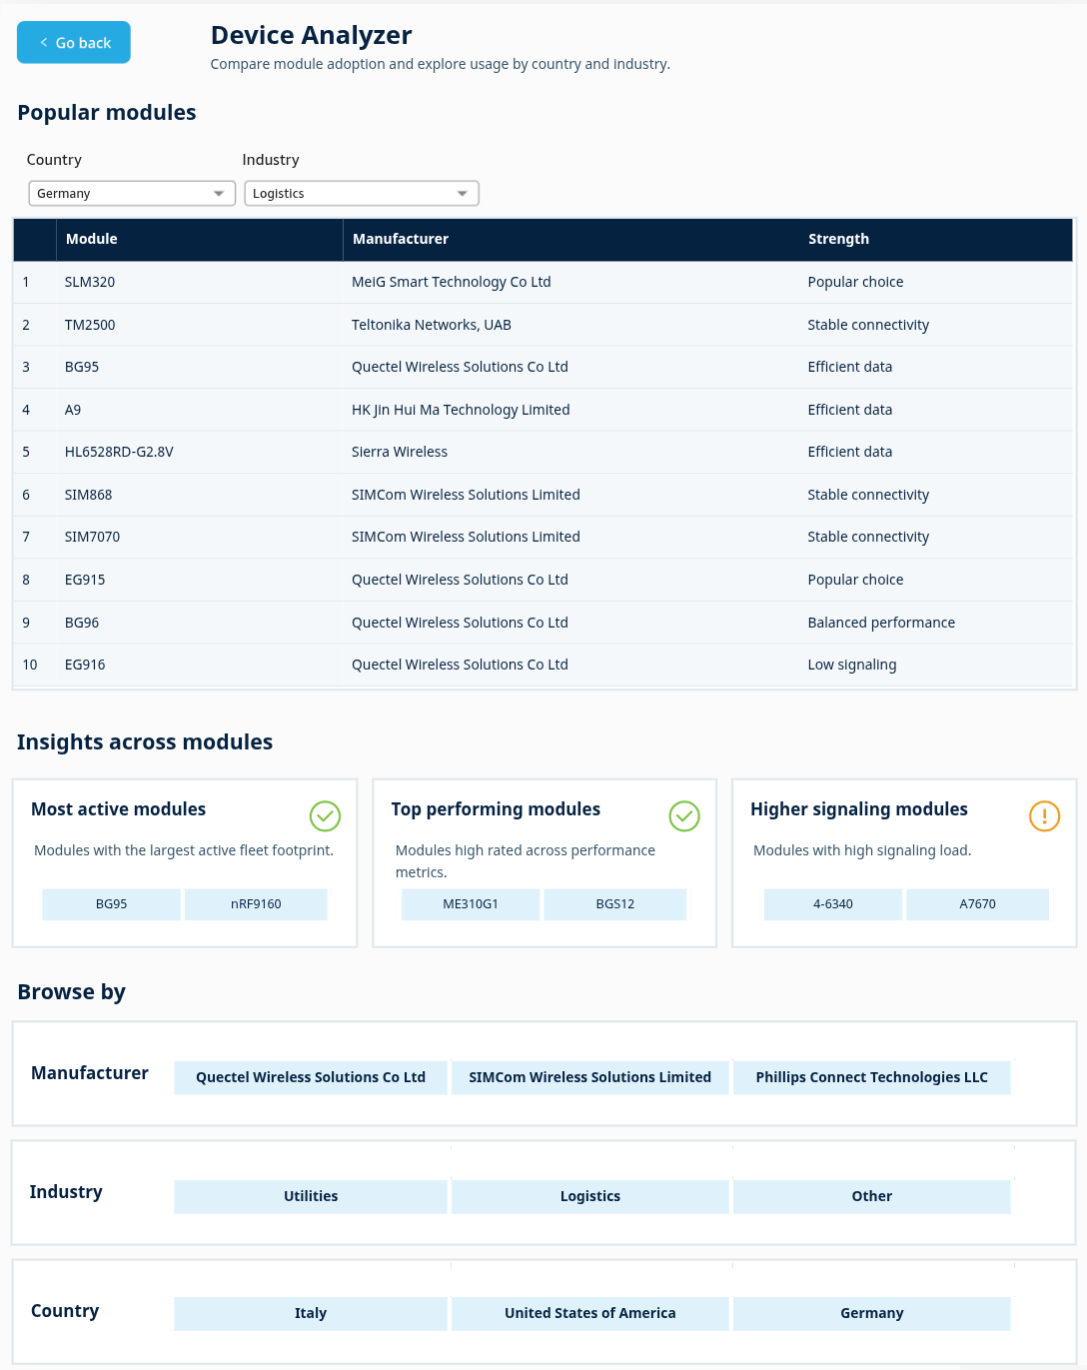Select the EG916 module row
Viewport: 1087px width, 1370px height.
coord(543,665)
